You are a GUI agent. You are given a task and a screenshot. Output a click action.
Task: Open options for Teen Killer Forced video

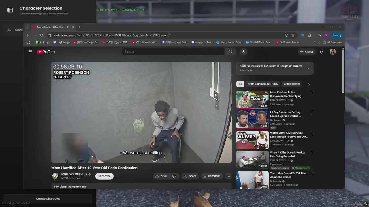pyautogui.click(x=312, y=174)
